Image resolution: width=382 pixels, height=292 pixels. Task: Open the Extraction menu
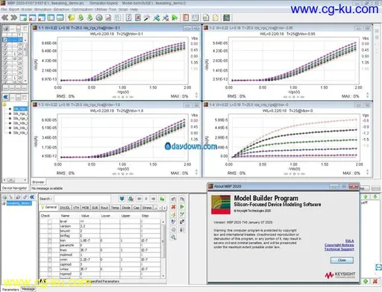62,10
